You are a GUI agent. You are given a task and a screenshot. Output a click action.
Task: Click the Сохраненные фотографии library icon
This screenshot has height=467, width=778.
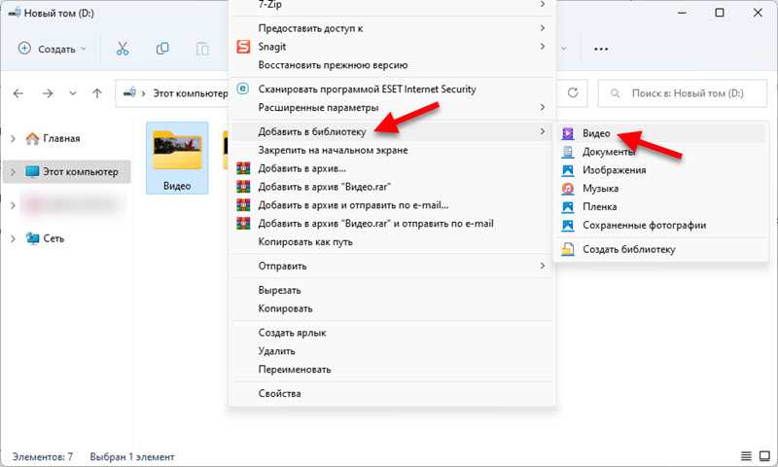click(x=568, y=226)
